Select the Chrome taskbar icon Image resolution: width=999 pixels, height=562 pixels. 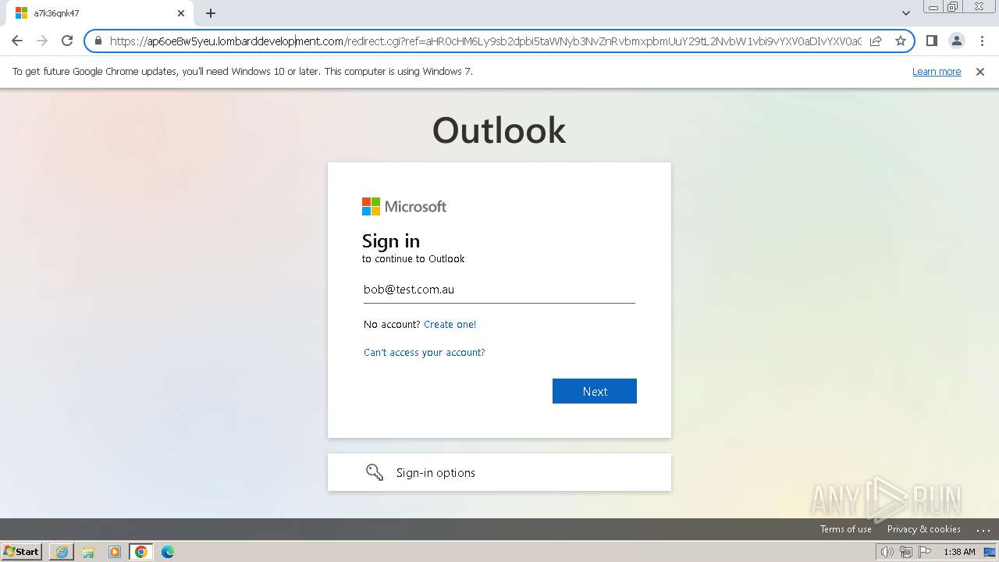[x=141, y=552]
